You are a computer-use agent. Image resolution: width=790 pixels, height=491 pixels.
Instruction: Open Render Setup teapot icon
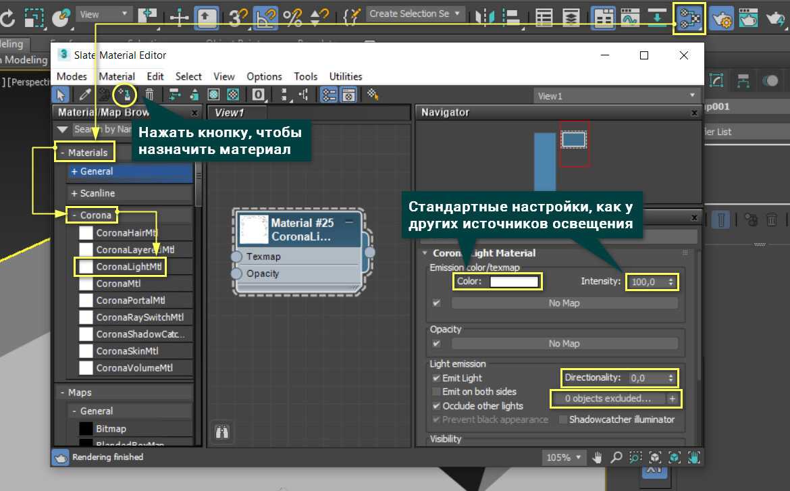(x=722, y=18)
